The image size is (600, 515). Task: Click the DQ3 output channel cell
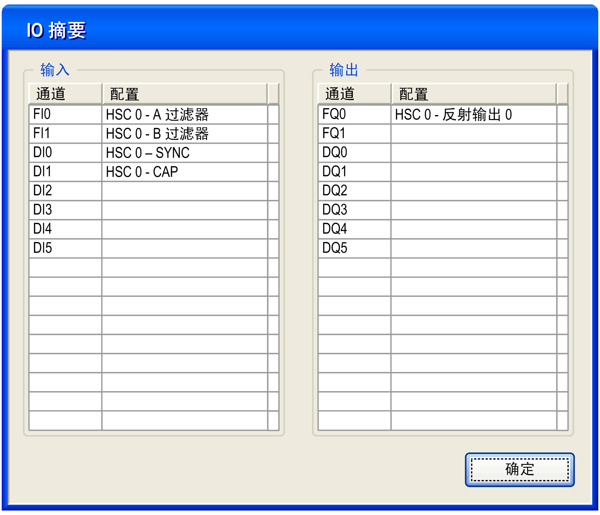354,210
